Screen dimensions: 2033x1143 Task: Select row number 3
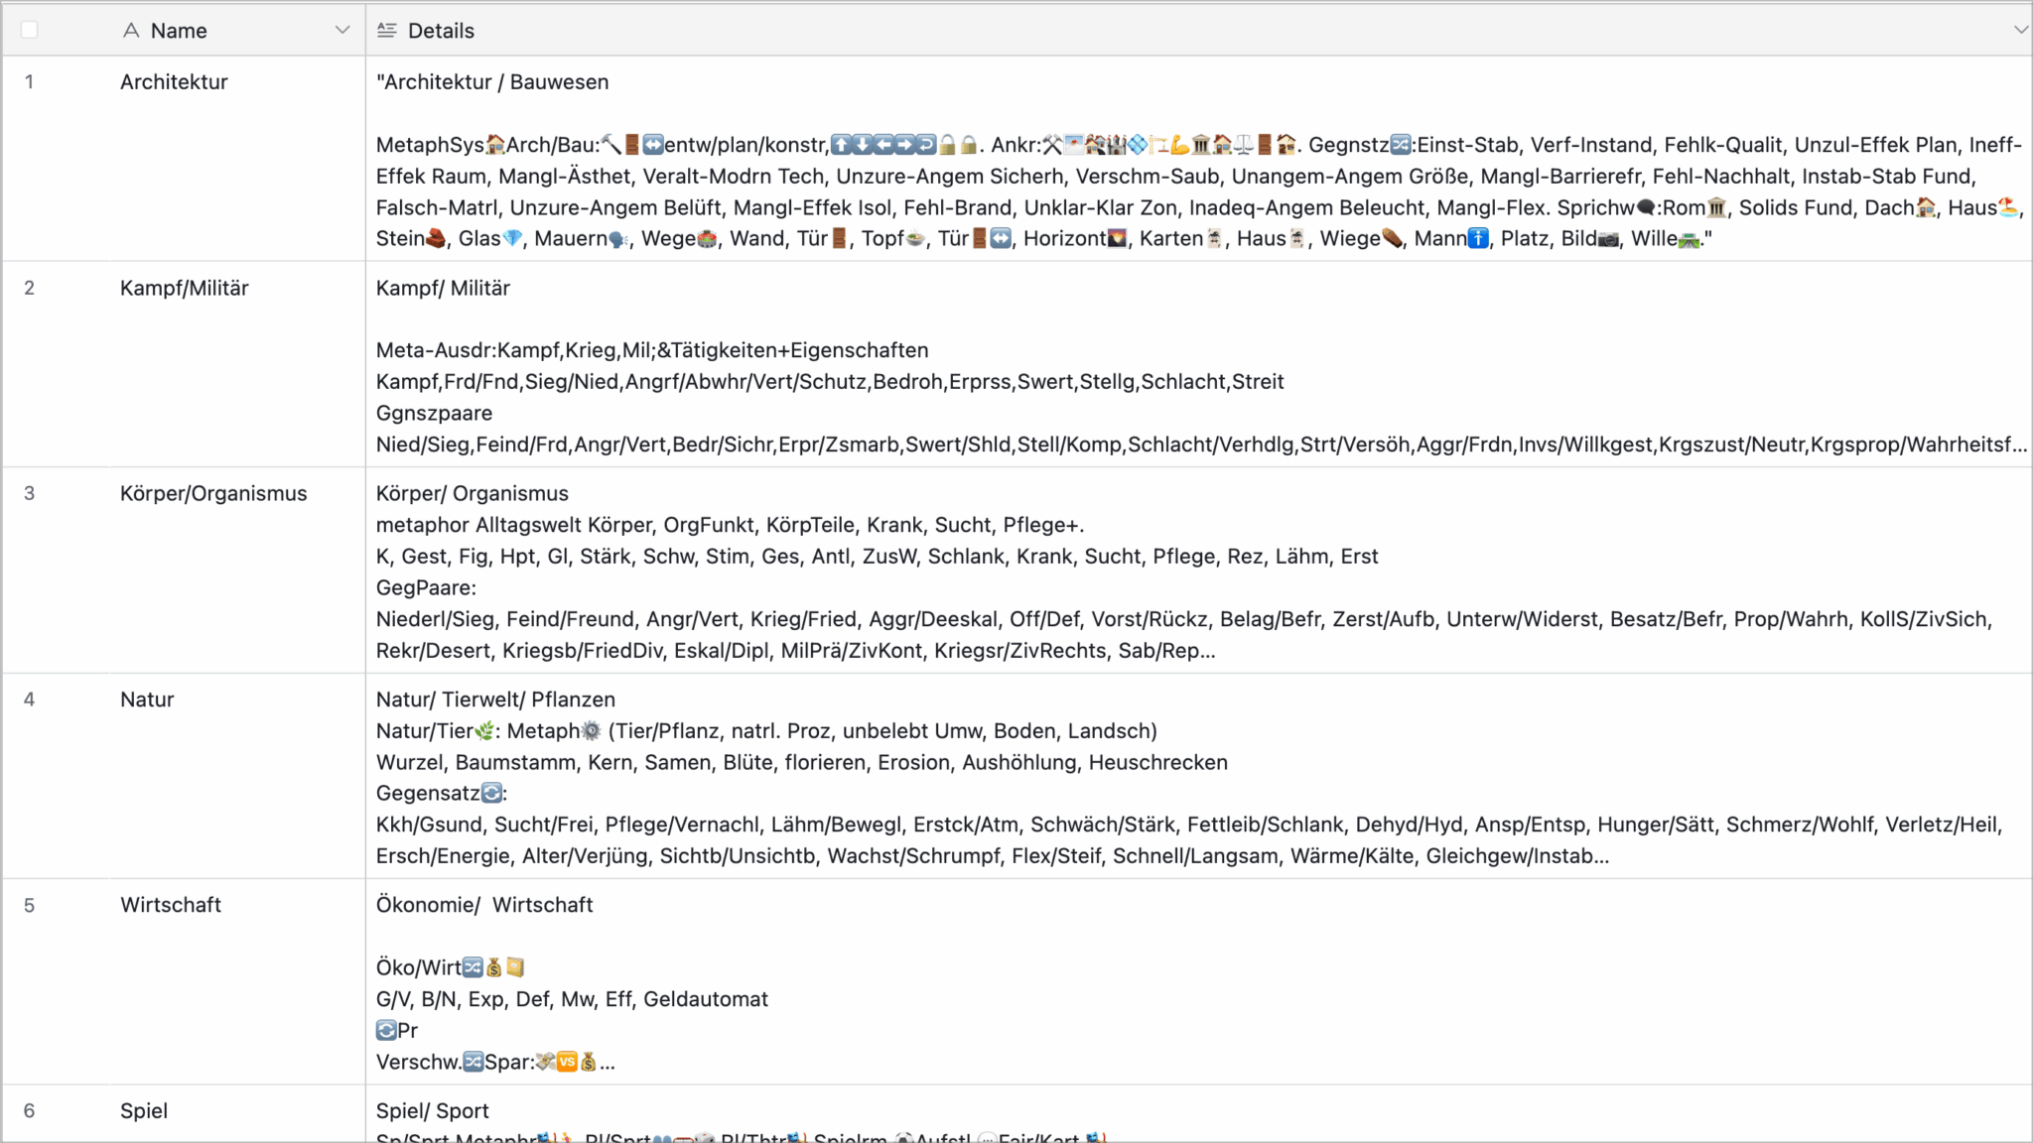(x=30, y=494)
